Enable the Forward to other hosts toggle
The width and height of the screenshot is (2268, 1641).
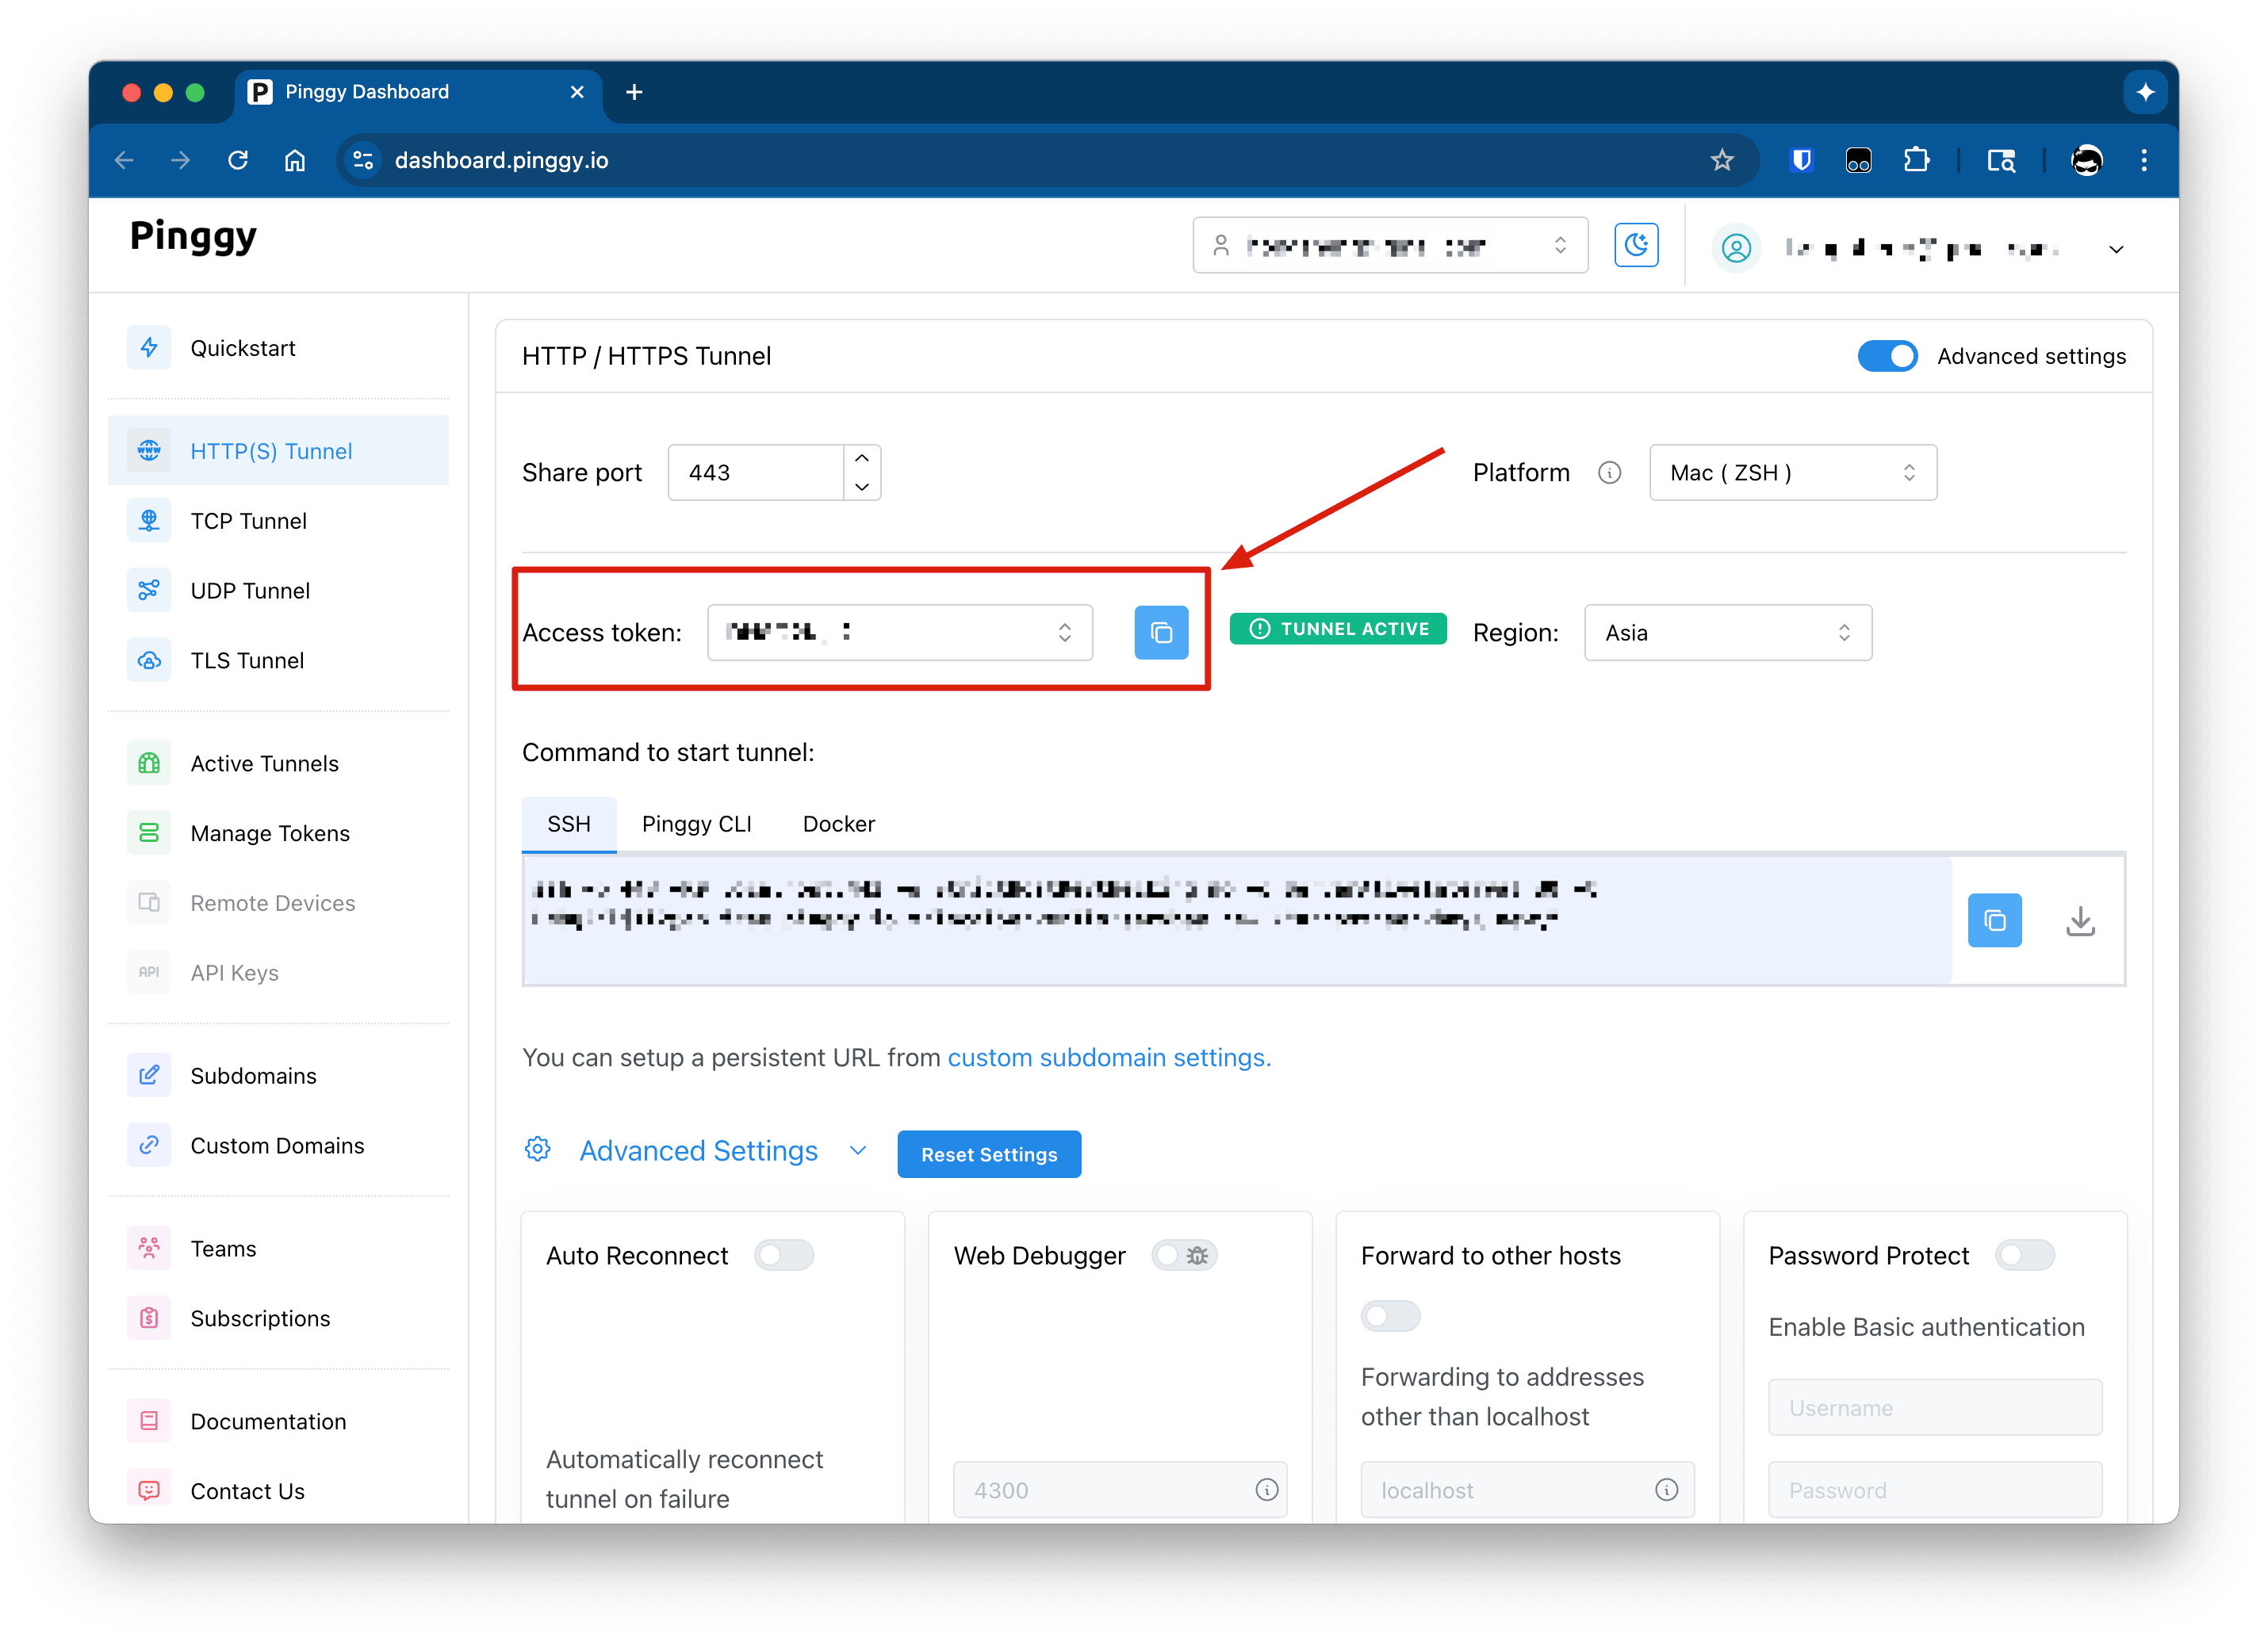point(1390,1315)
